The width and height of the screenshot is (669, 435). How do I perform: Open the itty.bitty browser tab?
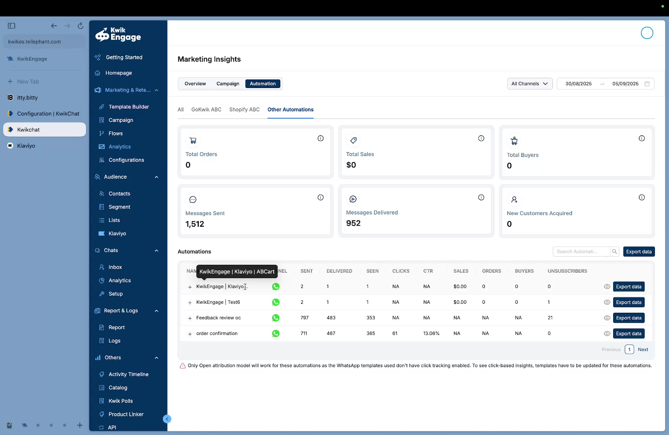click(x=45, y=98)
